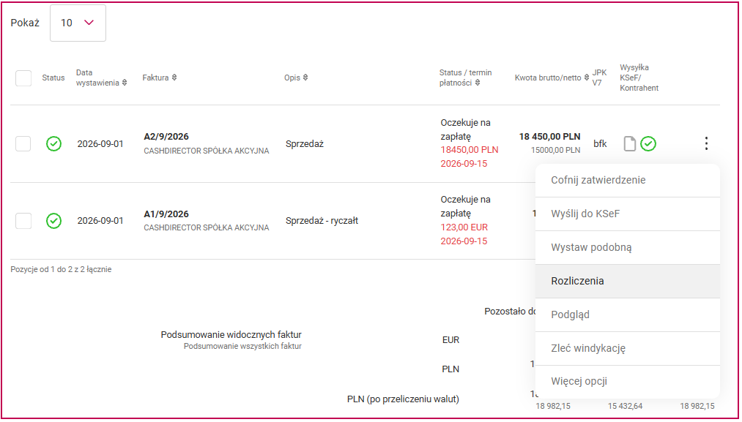Sort by Kwota brutto/netto column arrows
This screenshot has width=742, height=422.
point(586,78)
